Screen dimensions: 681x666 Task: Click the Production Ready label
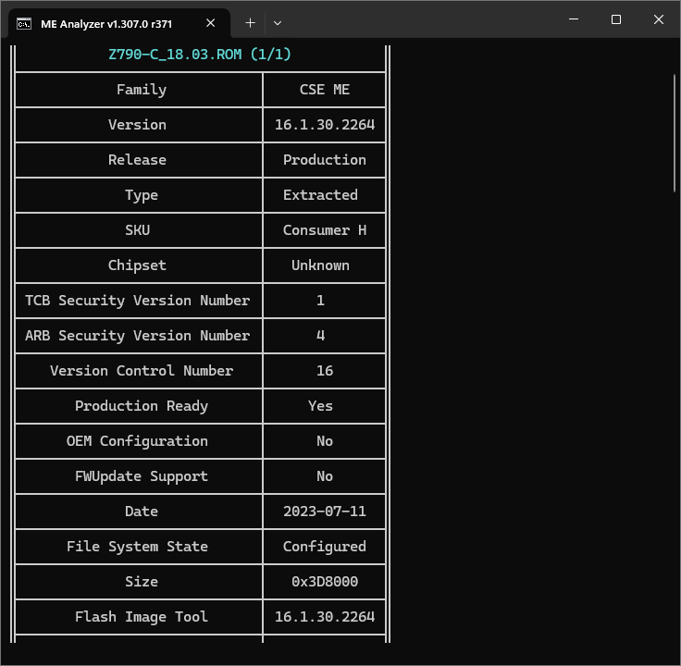[x=142, y=406]
